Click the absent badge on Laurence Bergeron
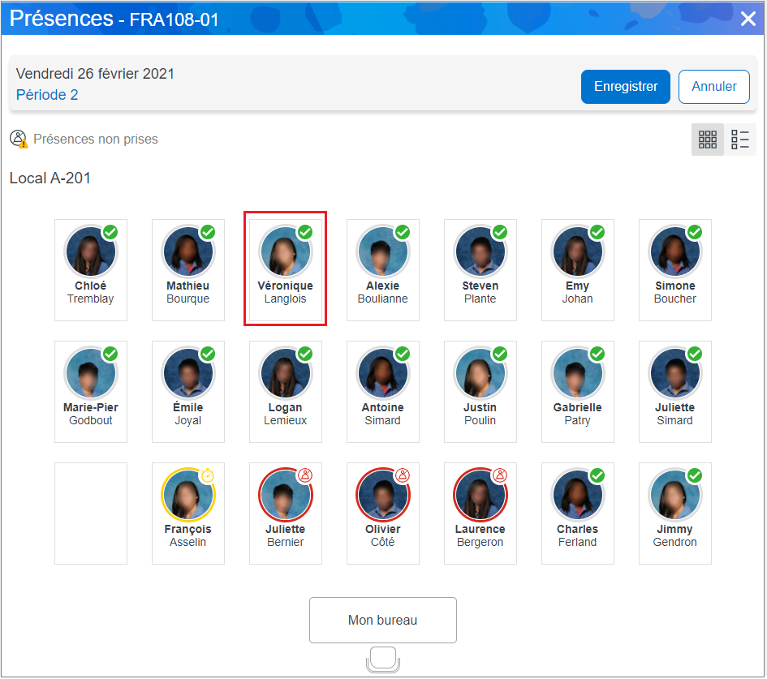Image resolution: width=767 pixels, height=679 pixels. pos(500,475)
